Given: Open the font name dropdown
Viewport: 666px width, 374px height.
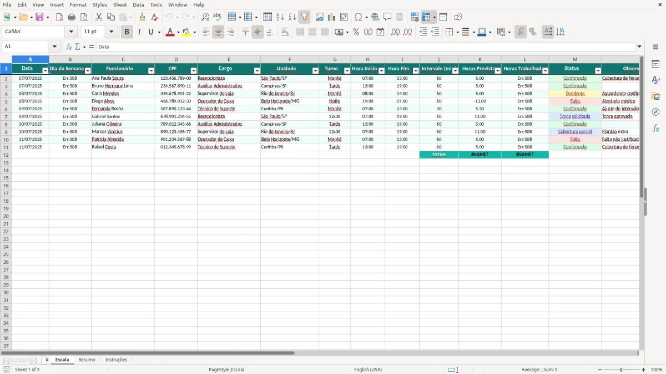Looking at the screenshot, I should (x=71, y=32).
